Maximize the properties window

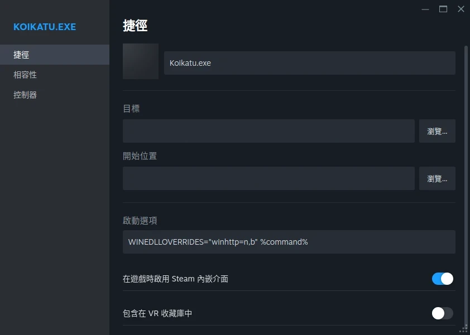pyautogui.click(x=443, y=9)
